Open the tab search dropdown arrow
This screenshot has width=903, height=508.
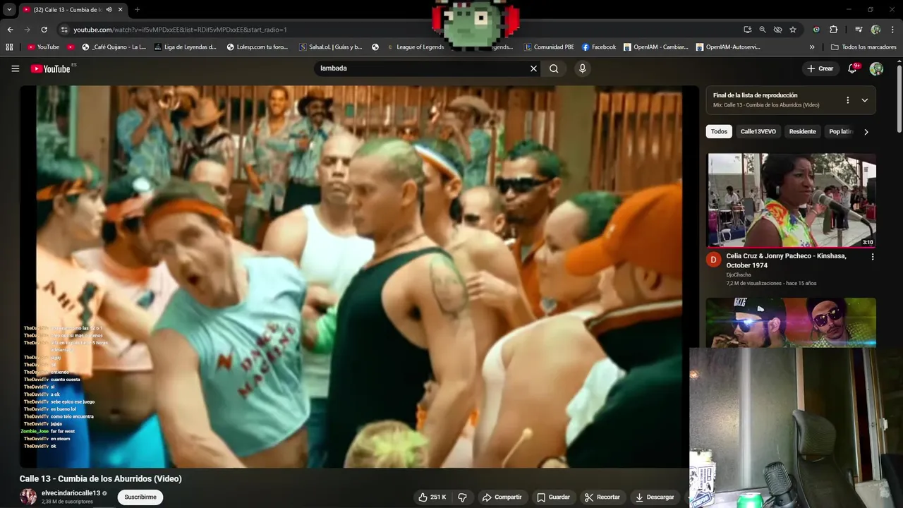(9, 10)
